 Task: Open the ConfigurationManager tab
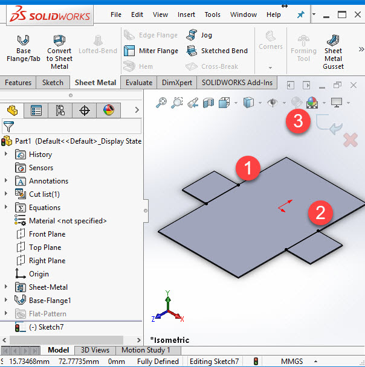click(60, 110)
